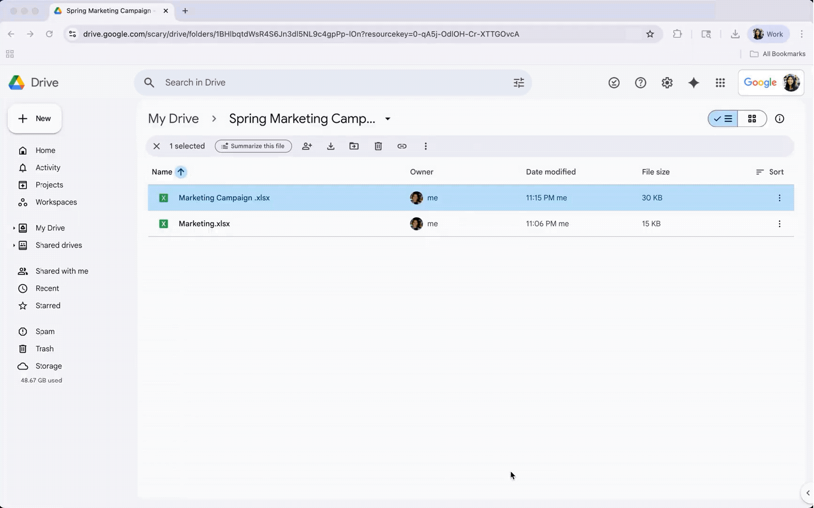Switch to grid view layout

pyautogui.click(x=751, y=119)
